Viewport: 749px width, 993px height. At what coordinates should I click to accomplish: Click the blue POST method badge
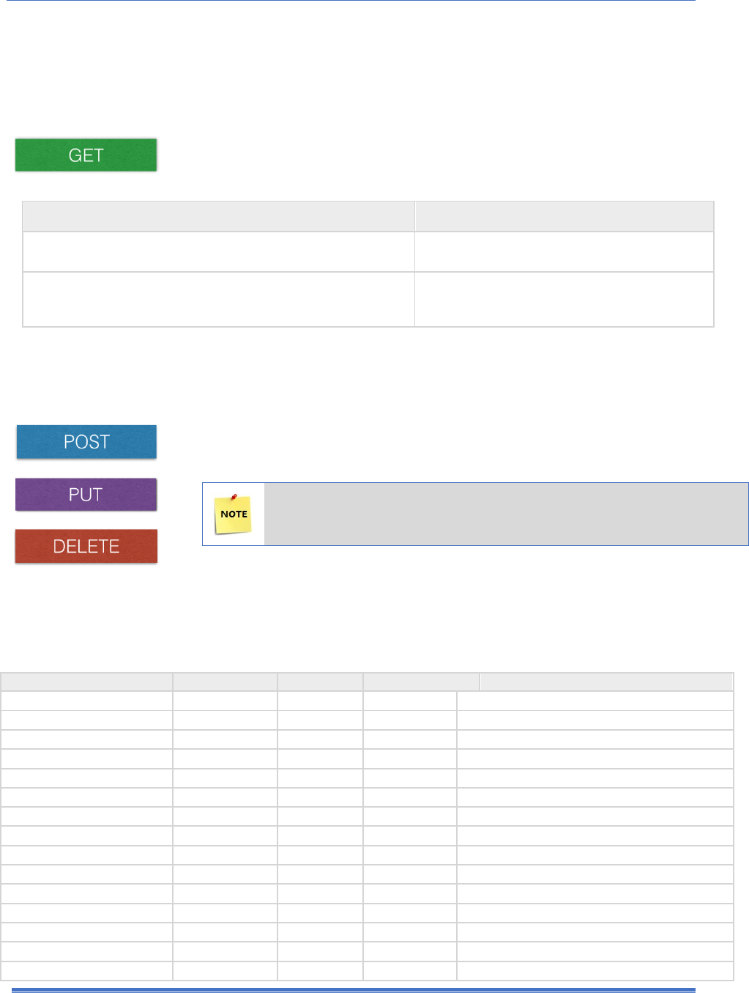point(86,442)
